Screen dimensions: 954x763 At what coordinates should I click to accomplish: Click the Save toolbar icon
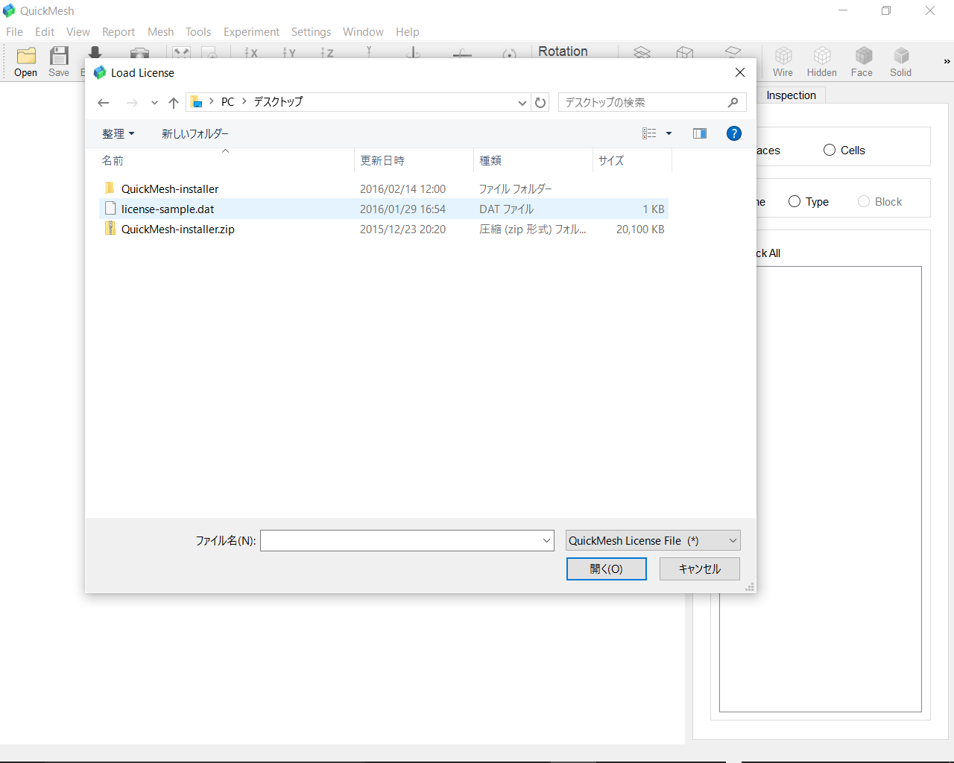[59, 61]
